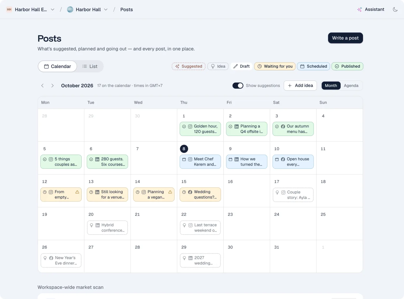404x299 pixels.
Task: Open the Posts breadcrumb link
Action: pos(126,10)
